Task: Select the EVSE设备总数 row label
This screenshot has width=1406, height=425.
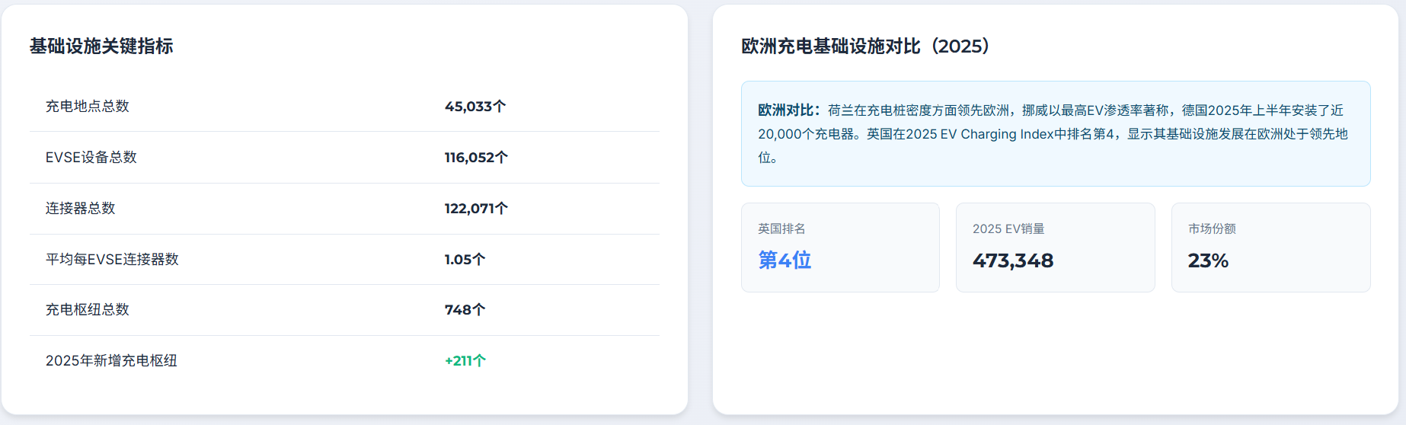Action: pyautogui.click(x=91, y=158)
